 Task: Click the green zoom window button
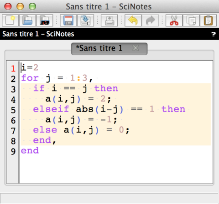coord(32,6)
